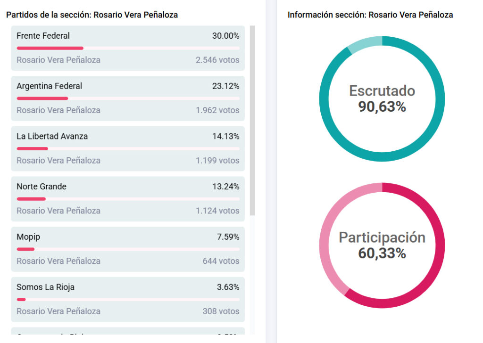Click the 2.546 votos count
483x343 pixels.
[217, 60]
